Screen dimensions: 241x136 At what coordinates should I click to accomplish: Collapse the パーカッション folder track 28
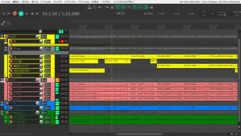click(x=2, y=112)
